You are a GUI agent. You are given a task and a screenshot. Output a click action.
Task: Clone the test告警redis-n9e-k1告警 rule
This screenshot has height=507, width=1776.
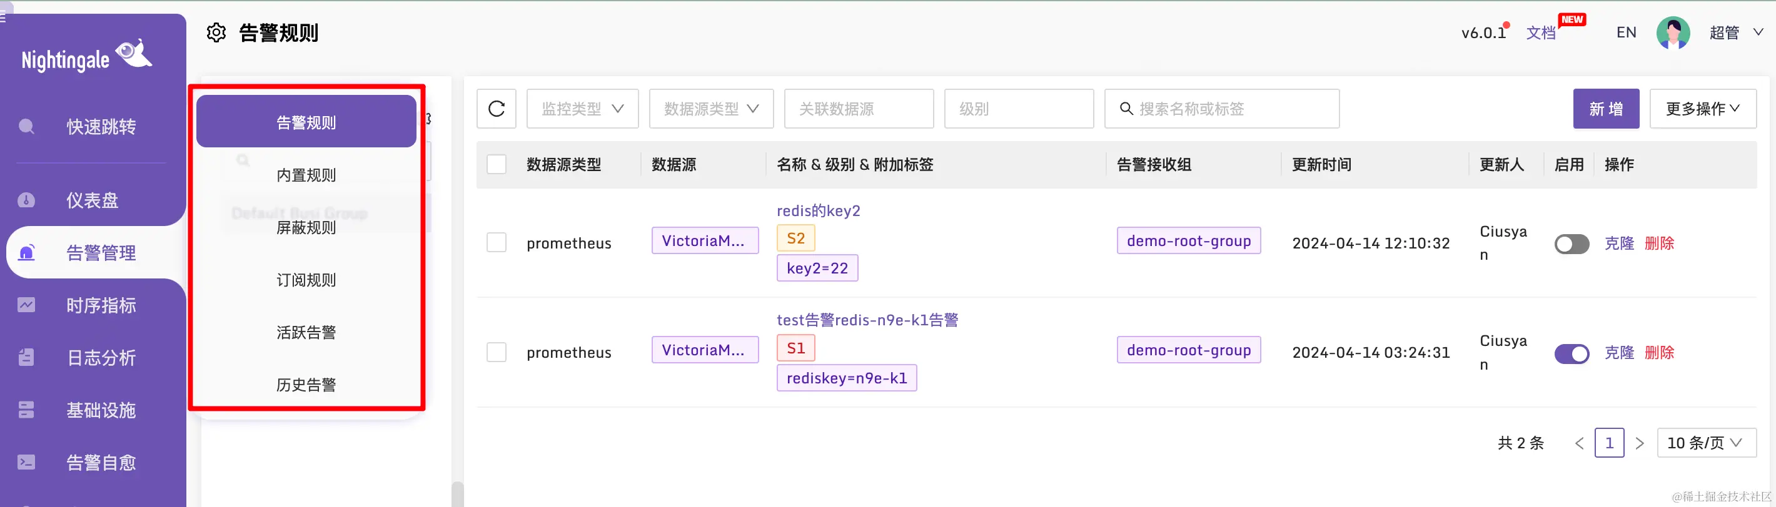point(1620,352)
